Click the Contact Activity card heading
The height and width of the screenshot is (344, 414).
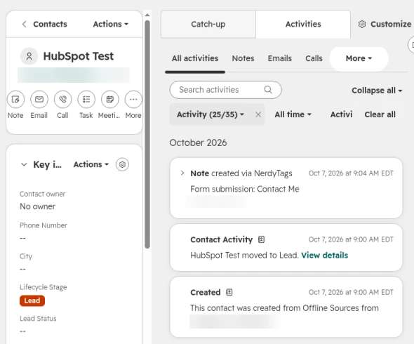(222, 239)
